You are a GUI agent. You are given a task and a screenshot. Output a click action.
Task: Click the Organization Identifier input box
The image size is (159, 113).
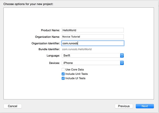[92, 43]
